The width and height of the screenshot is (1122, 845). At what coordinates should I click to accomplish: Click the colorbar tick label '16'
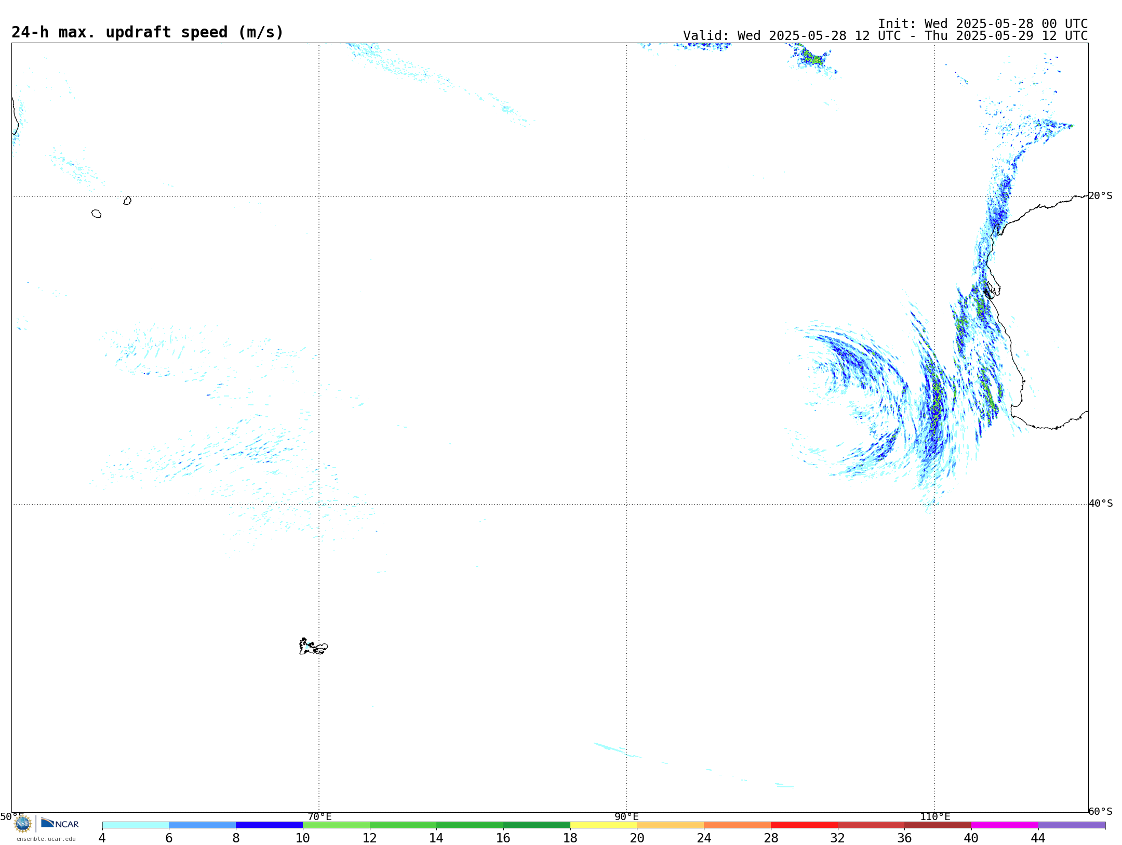coord(503,838)
